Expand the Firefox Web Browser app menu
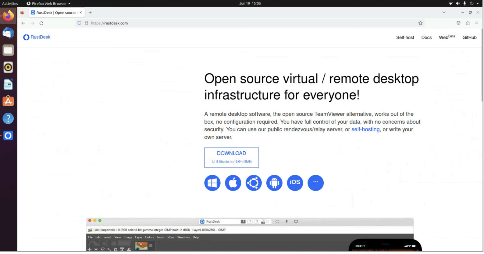 tap(49, 4)
